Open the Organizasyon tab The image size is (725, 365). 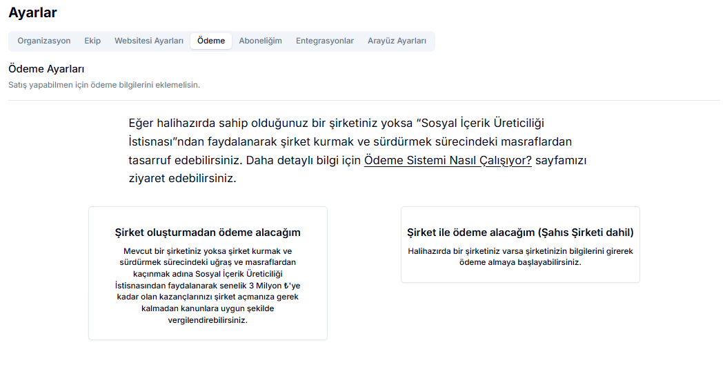pos(44,41)
